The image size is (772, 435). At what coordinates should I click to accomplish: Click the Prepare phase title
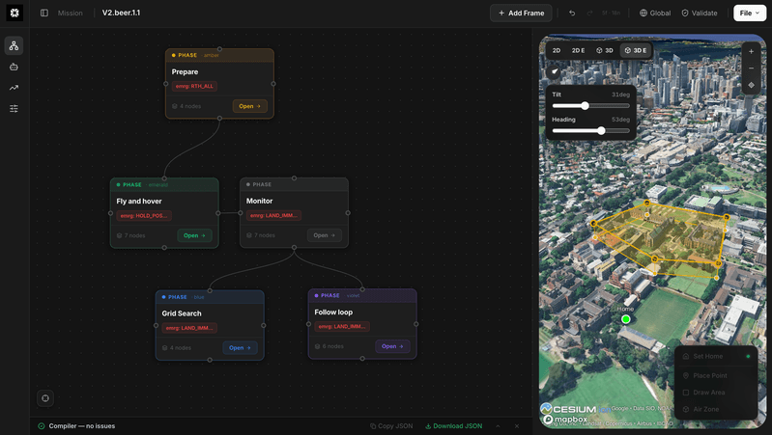pyautogui.click(x=186, y=71)
